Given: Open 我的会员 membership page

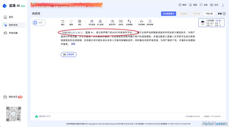Looking at the screenshot, I should click(x=13, y=97).
